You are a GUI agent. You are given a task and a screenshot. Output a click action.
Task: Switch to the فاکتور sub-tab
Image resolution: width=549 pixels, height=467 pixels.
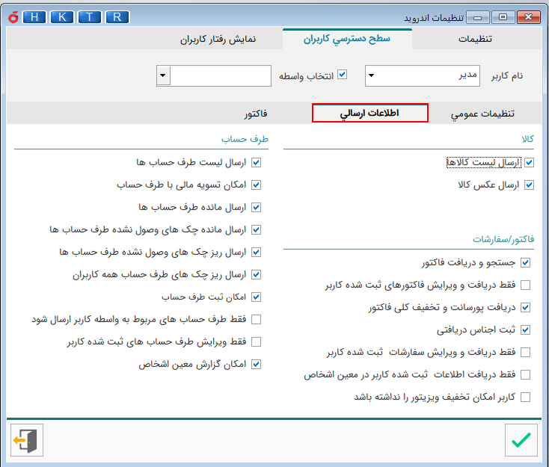click(x=255, y=114)
